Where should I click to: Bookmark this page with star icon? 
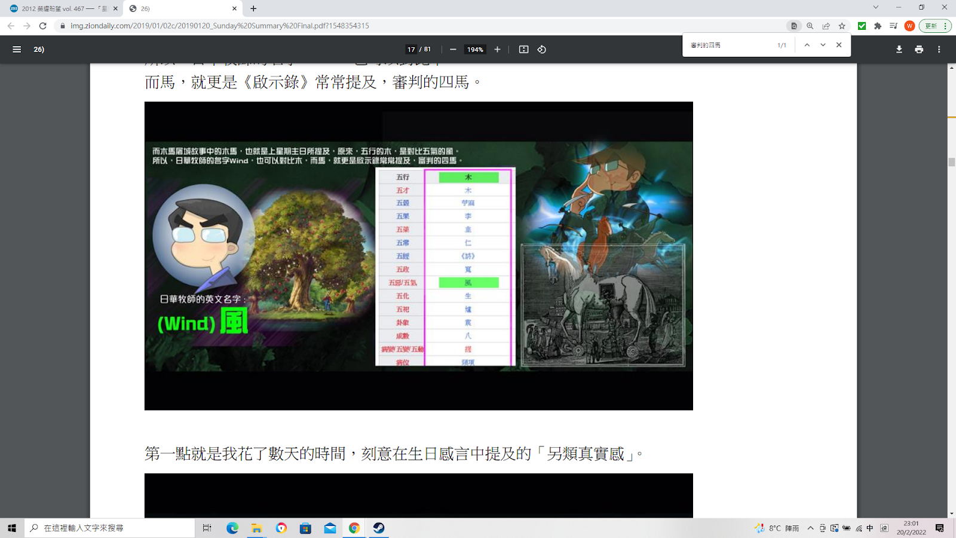click(842, 26)
